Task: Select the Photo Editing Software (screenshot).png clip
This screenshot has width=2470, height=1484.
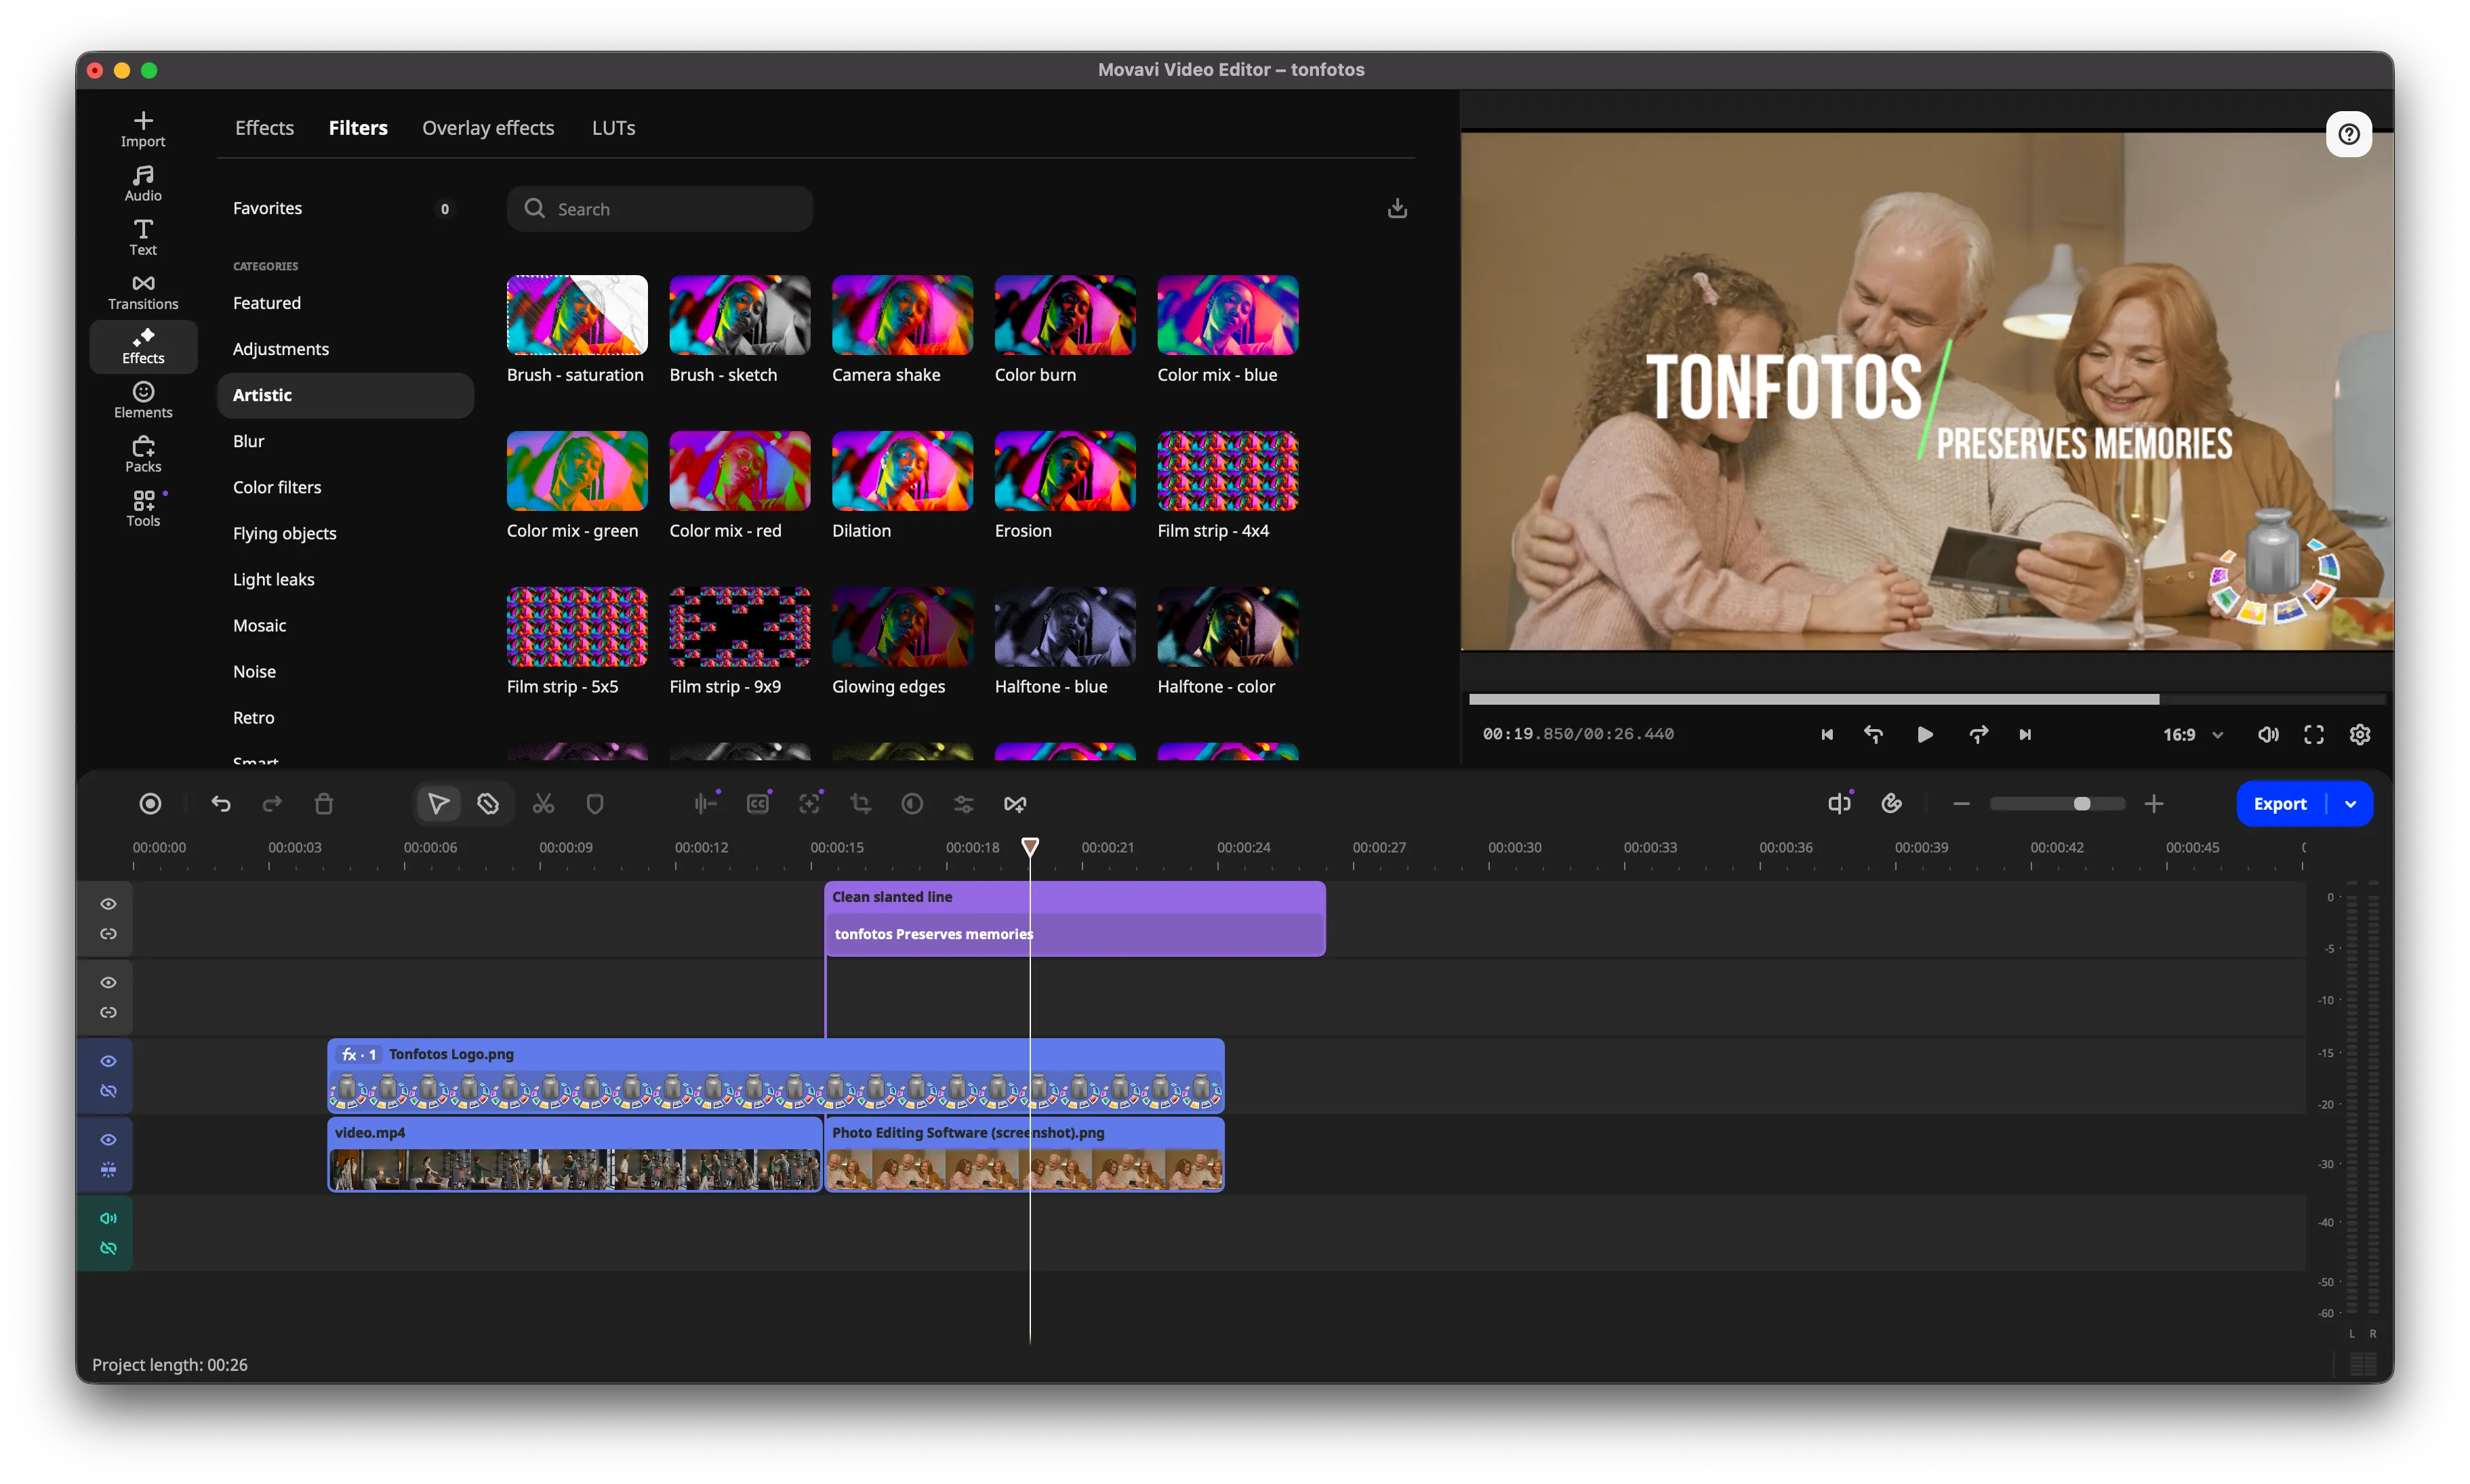Action: (x=1025, y=1155)
